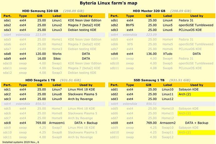216x144 pixels.
Task: Click the 'HDD Samsung 320 GB' heading
Action: click(x=40, y=11)
